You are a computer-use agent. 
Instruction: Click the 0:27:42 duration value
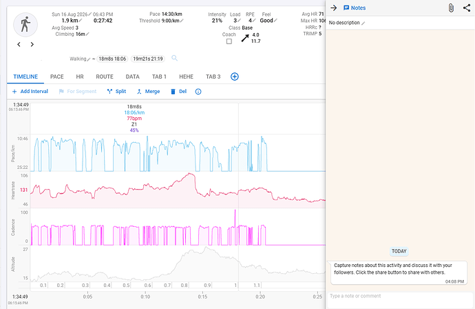[x=103, y=21]
